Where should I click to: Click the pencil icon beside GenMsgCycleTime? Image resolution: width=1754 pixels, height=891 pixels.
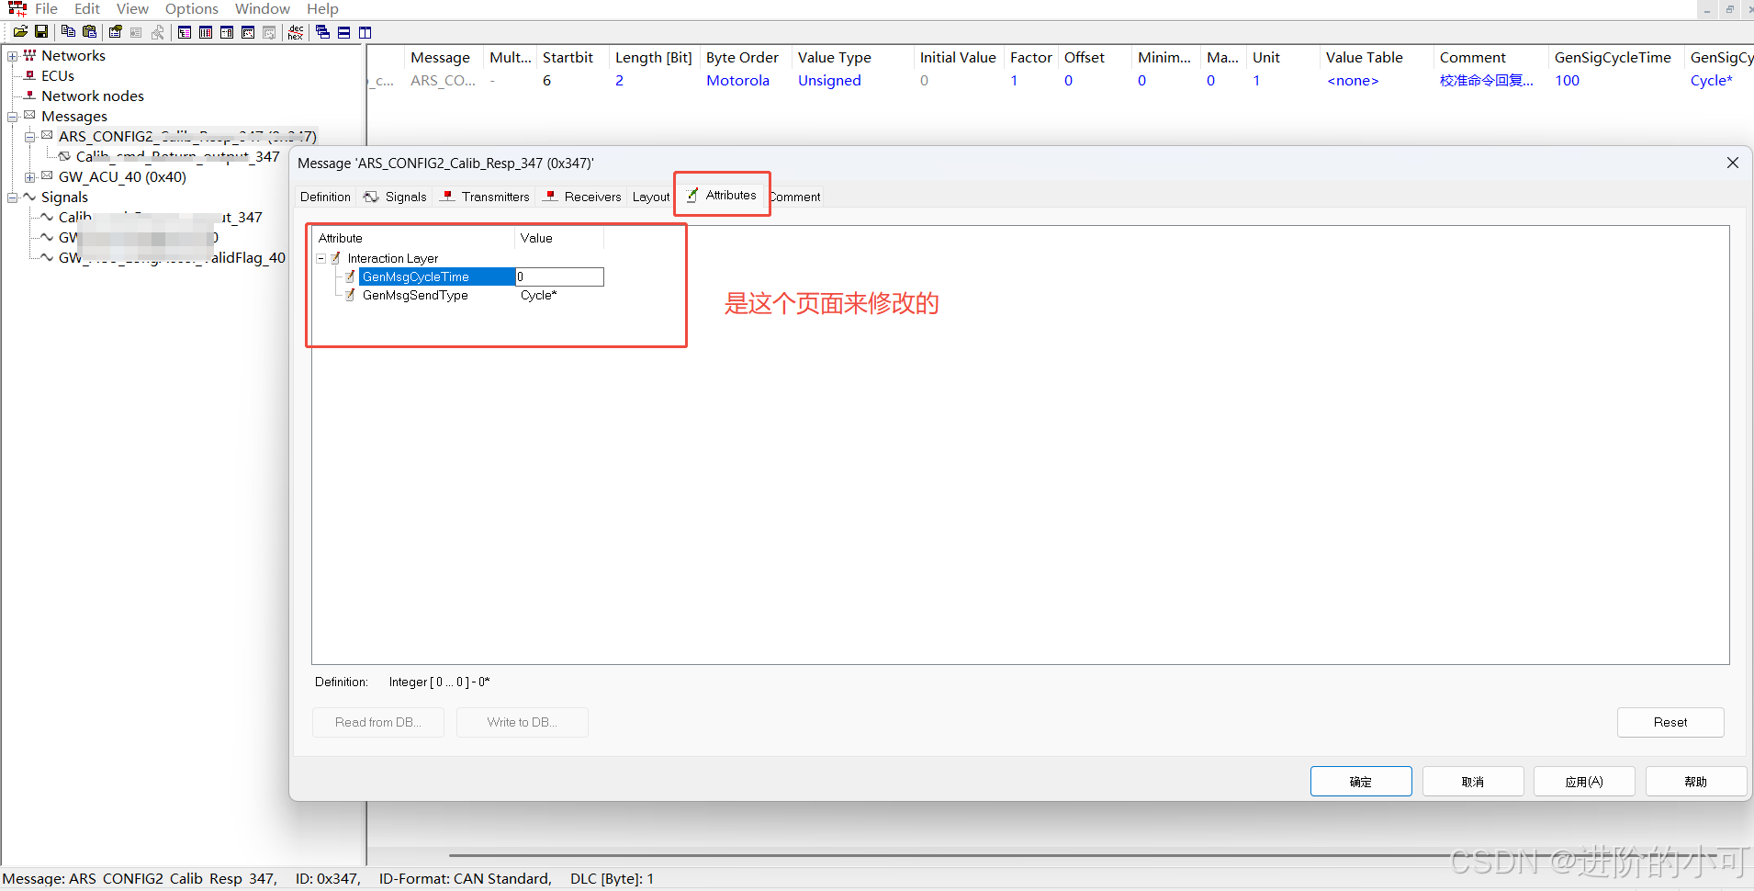click(x=350, y=276)
